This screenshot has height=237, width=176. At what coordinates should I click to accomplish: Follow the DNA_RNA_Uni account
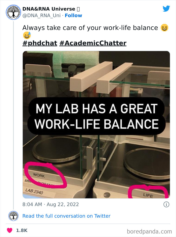point(73,16)
